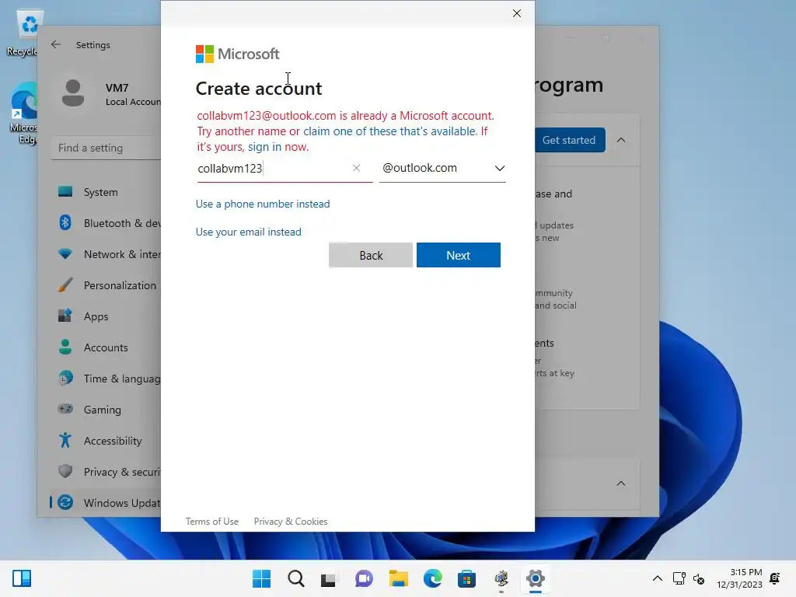Collapse the section next to Get started
Viewport: 796px width, 597px height.
[621, 140]
